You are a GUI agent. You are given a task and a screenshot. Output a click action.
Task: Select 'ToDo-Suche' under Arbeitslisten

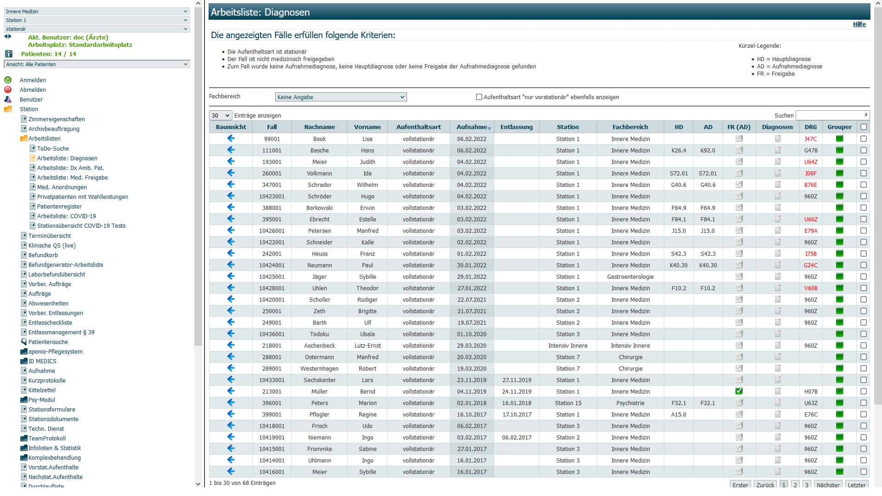tap(53, 148)
